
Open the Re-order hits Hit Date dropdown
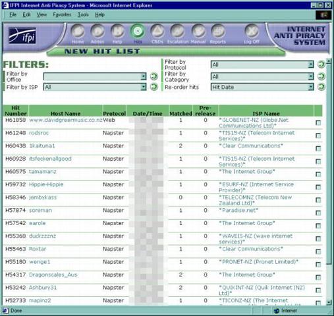pyautogui.click(x=262, y=87)
